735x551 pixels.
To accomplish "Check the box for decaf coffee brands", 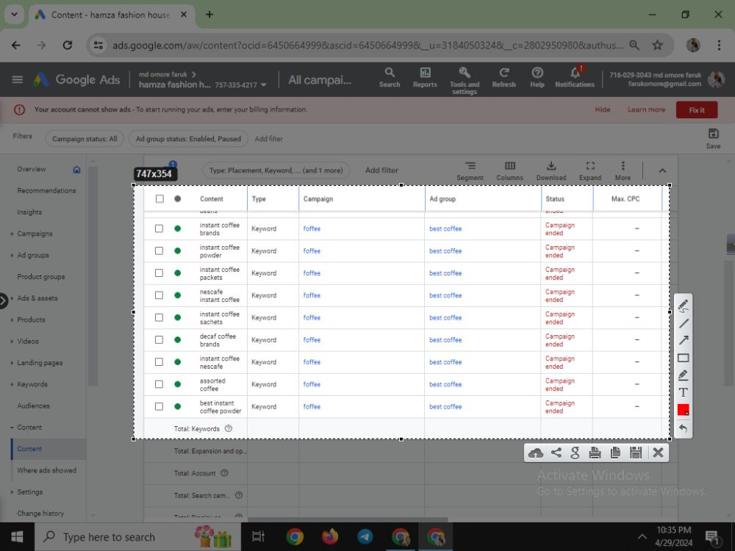I will pos(159,339).
